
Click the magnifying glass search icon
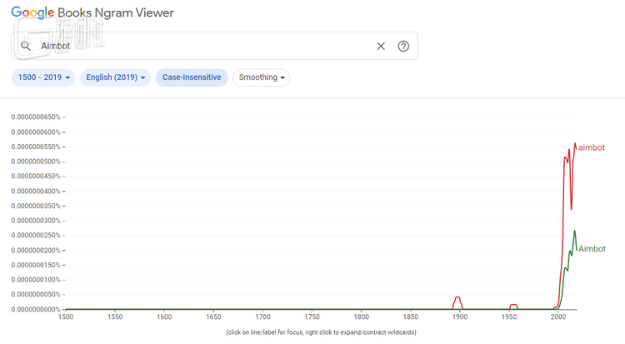[25, 46]
